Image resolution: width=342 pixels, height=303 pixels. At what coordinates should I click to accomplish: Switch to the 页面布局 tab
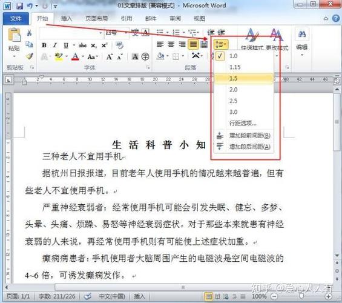click(97, 19)
